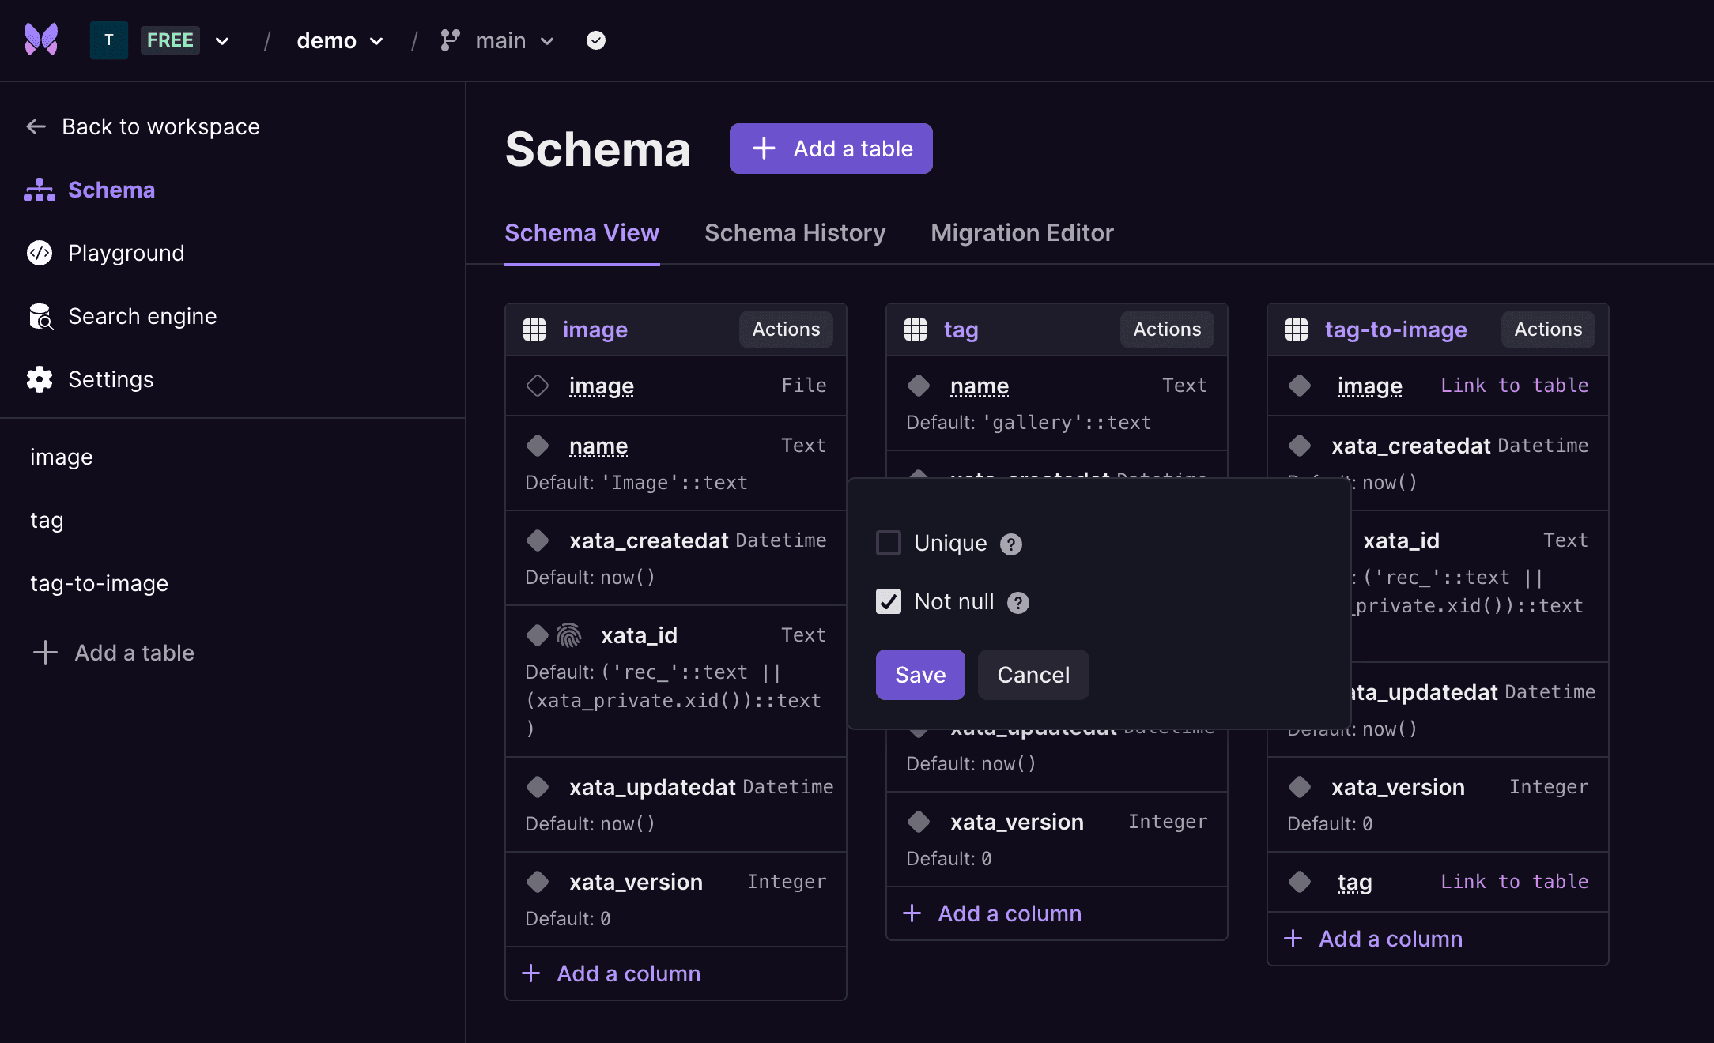The height and width of the screenshot is (1043, 1714).
Task: Select the Search engine sidebar icon
Action: point(39,316)
